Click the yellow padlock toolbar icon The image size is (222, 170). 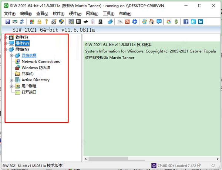[39, 22]
